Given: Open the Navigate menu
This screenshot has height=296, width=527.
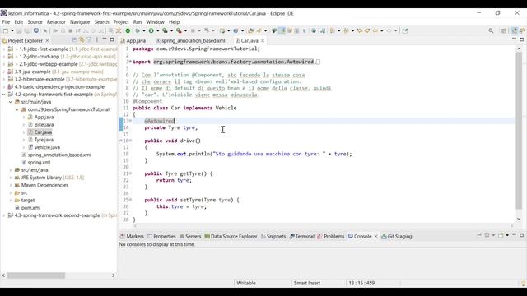Looking at the screenshot, I should (x=80, y=22).
